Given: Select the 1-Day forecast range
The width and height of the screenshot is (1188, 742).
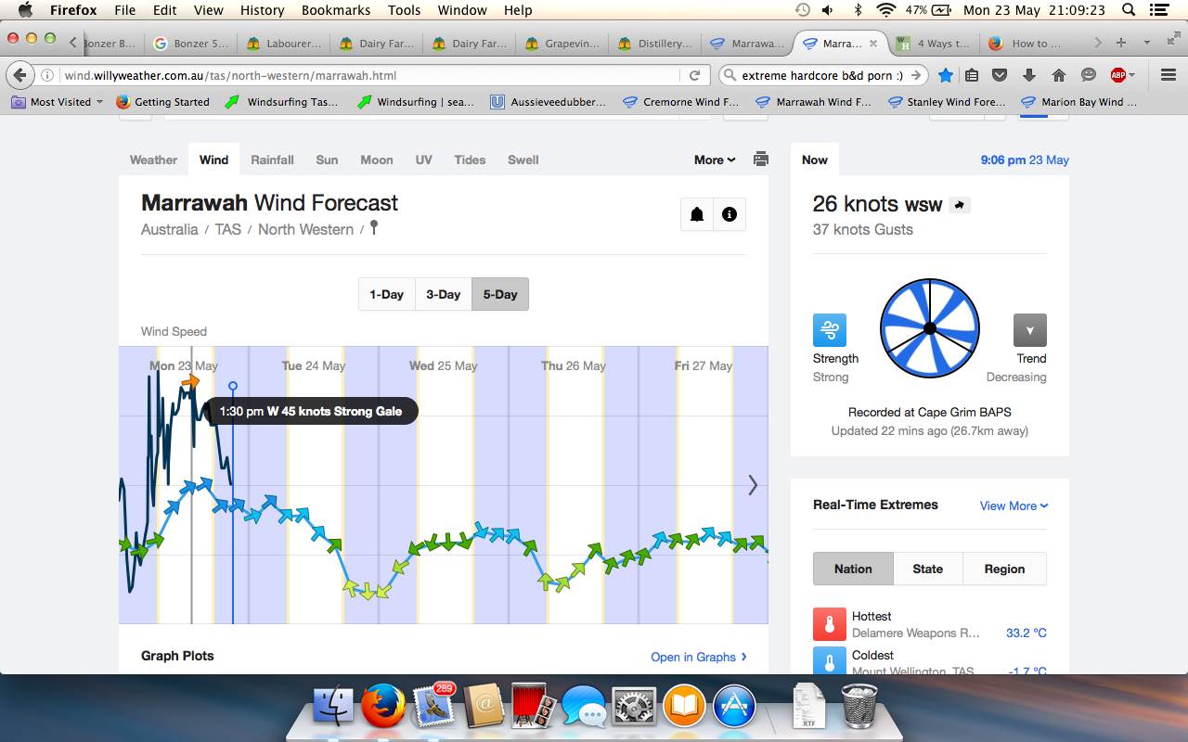Looking at the screenshot, I should coord(386,294).
